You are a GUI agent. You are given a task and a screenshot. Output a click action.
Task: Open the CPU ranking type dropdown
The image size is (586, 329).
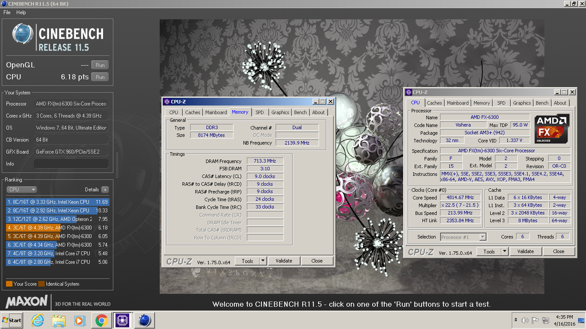(21, 190)
